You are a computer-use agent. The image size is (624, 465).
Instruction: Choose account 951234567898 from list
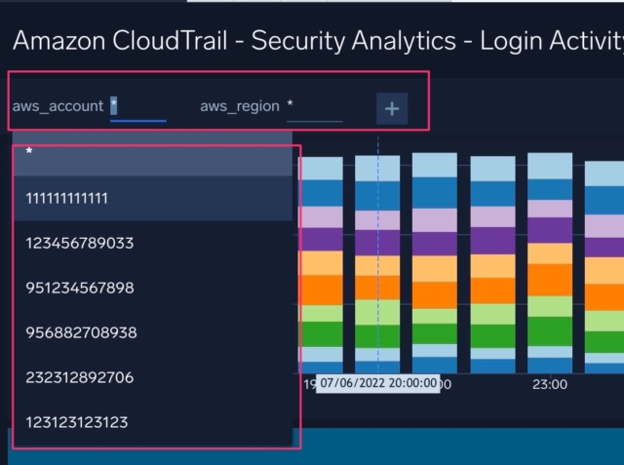153,288
